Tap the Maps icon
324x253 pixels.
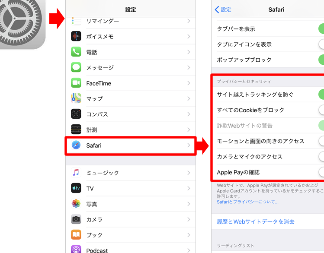tap(76, 98)
